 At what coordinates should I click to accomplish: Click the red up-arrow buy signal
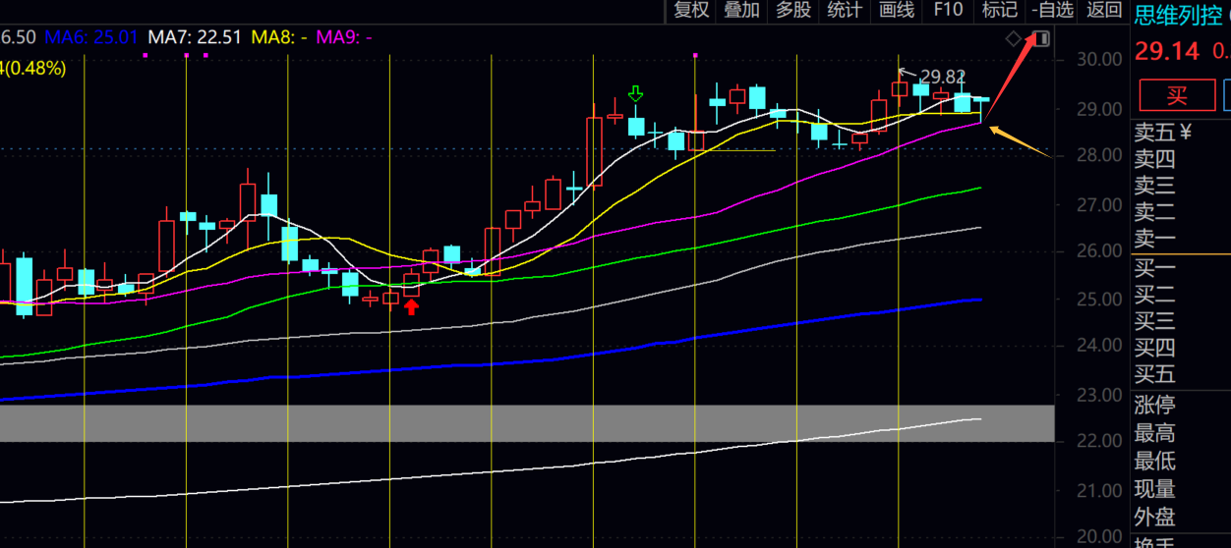(x=411, y=307)
